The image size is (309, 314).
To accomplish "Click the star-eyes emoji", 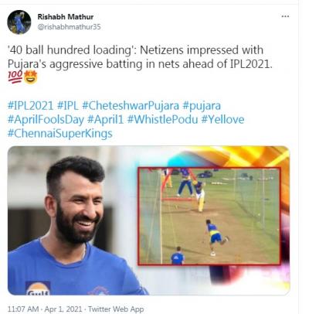I will [30, 77].
